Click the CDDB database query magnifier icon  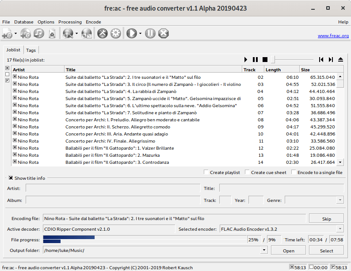click(68, 33)
